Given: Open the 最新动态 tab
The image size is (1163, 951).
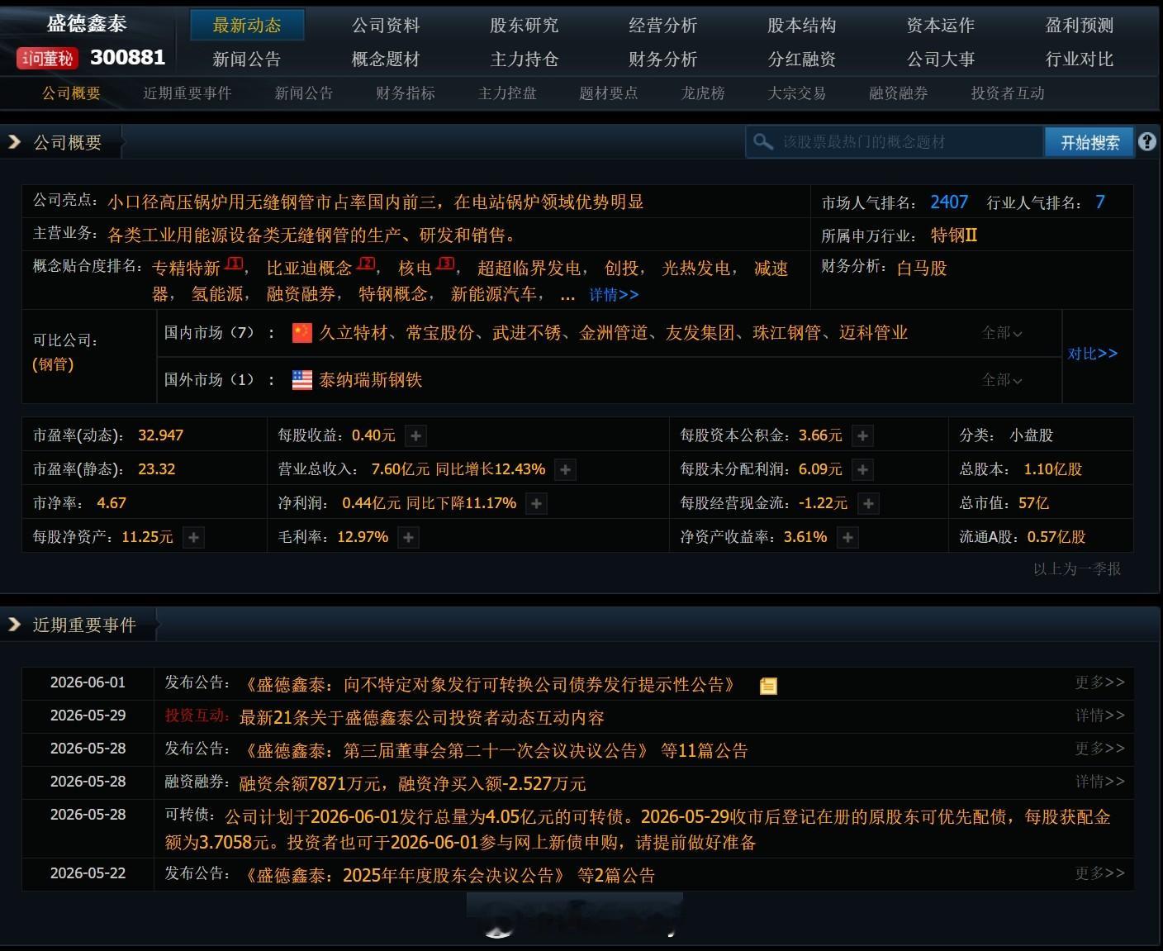Looking at the screenshot, I should 247,26.
